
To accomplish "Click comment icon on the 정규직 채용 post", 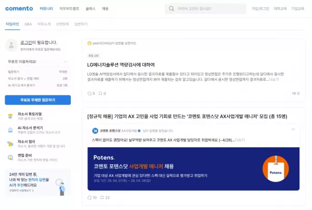I will coord(89,198).
